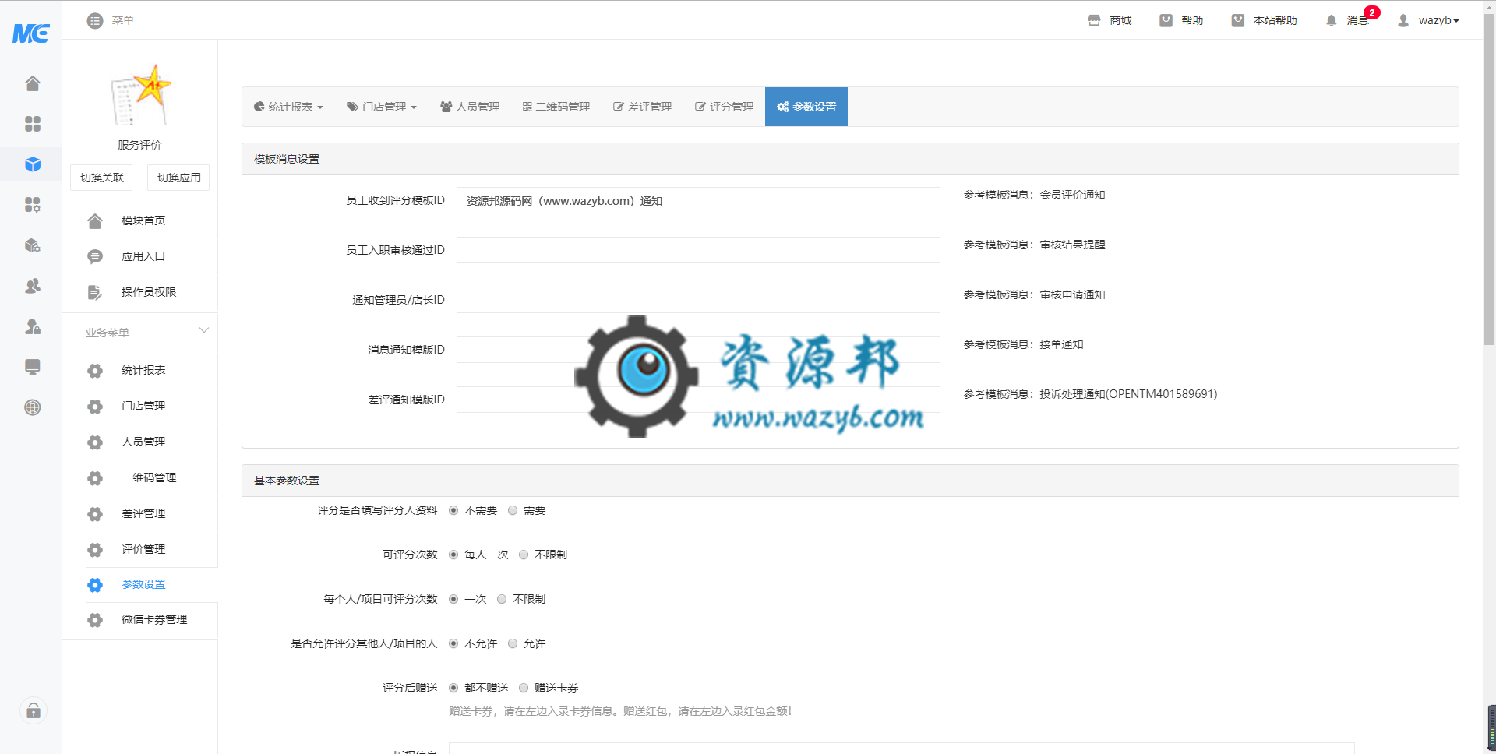Click the 模块首页 house icon
This screenshot has width=1496, height=754.
(x=95, y=221)
